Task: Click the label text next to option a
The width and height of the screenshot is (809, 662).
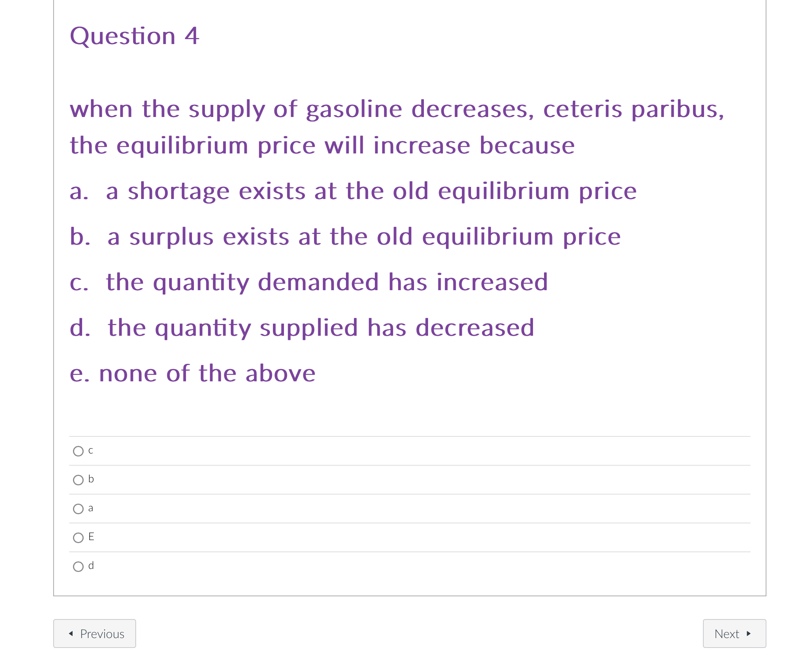Action: pyautogui.click(x=90, y=508)
